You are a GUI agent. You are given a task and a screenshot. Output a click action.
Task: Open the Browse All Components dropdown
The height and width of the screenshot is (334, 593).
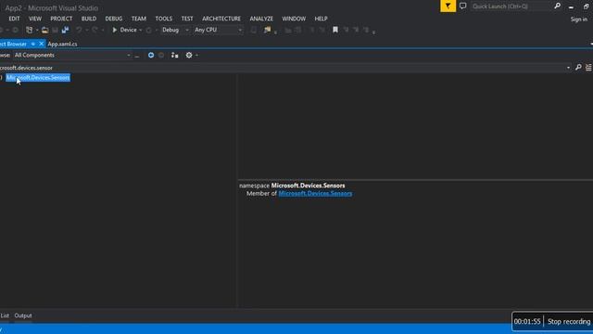coord(72,56)
